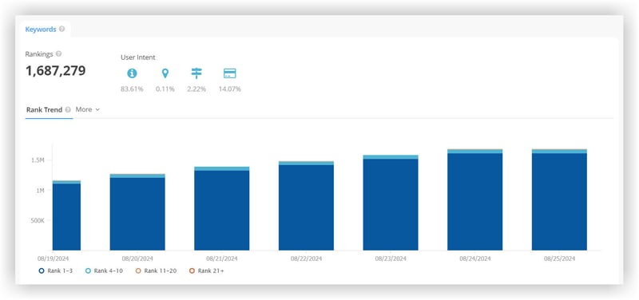Click the 83.61% informational intent value

[132, 89]
